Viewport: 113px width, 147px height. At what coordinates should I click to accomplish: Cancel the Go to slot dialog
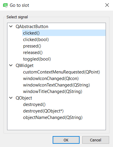point(96,140)
